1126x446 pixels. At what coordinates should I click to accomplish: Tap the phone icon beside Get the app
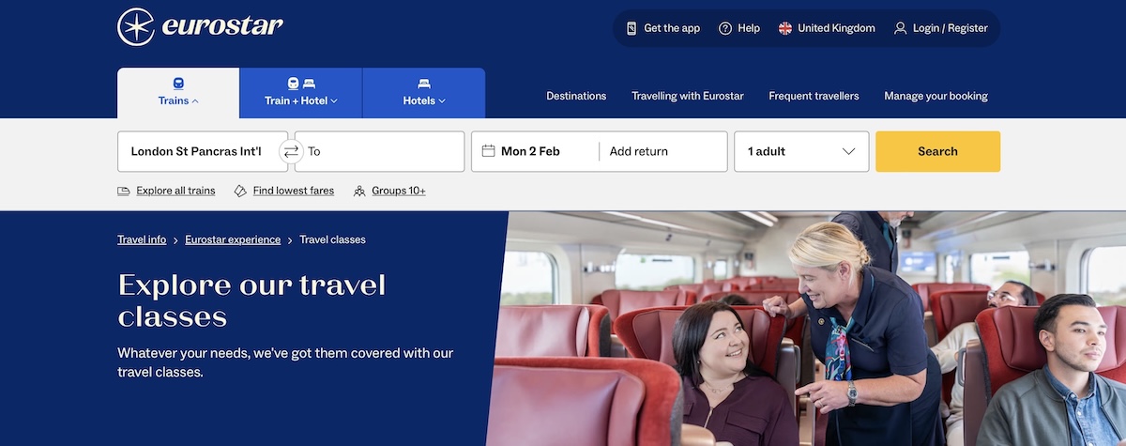click(x=631, y=28)
